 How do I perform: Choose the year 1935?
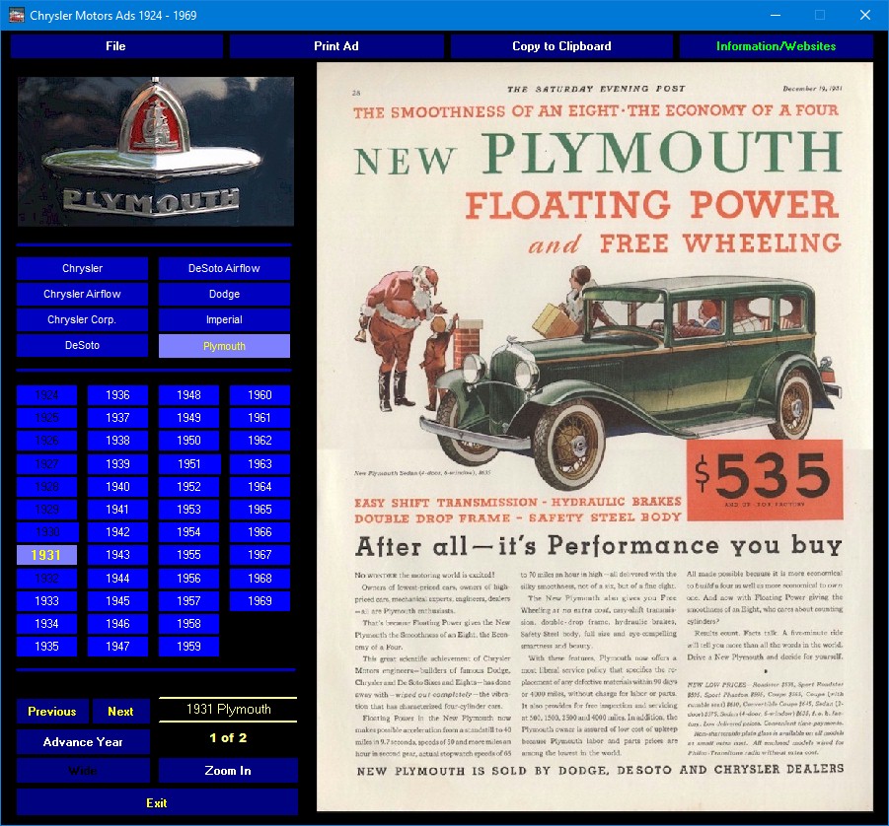[x=46, y=647]
